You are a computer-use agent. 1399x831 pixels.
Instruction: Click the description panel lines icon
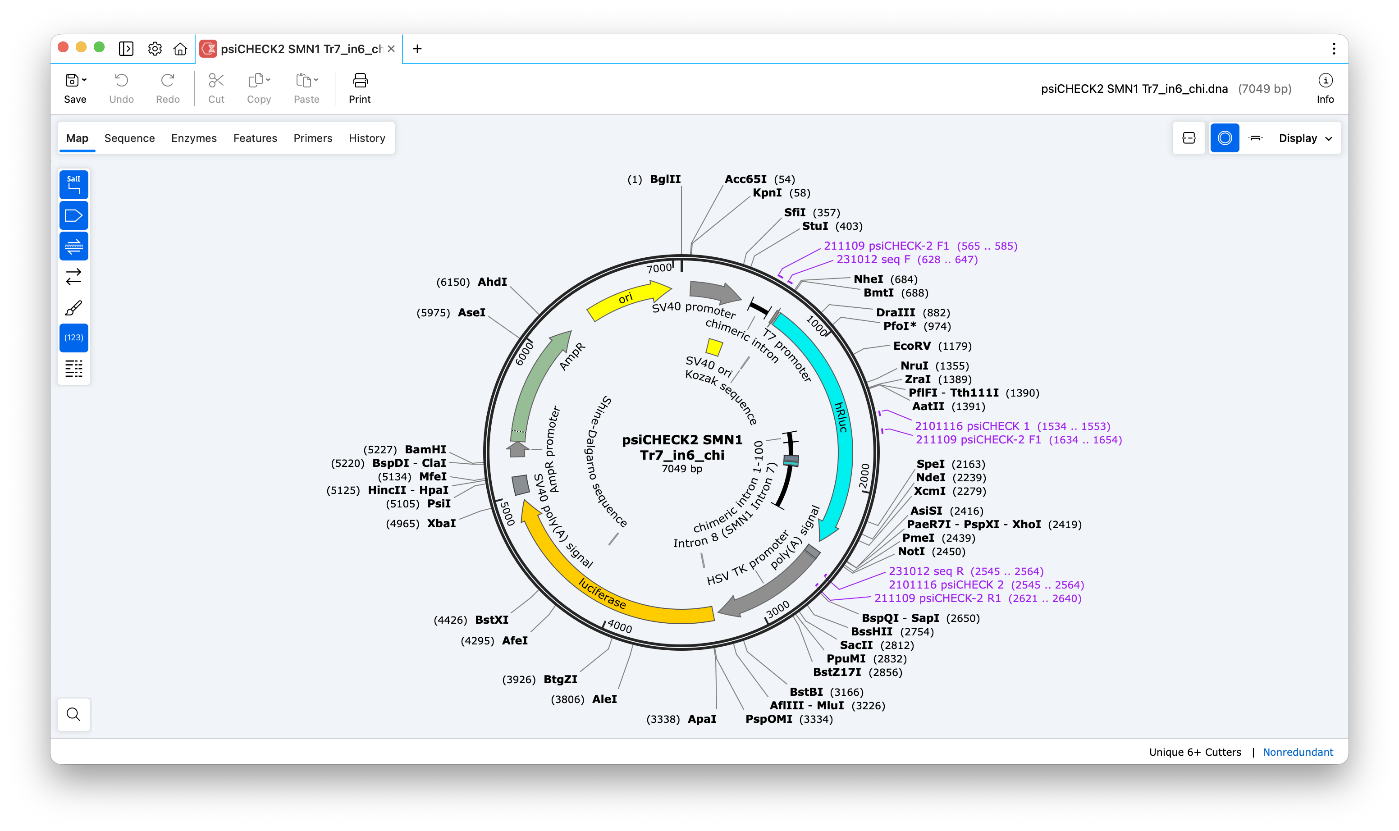73,369
